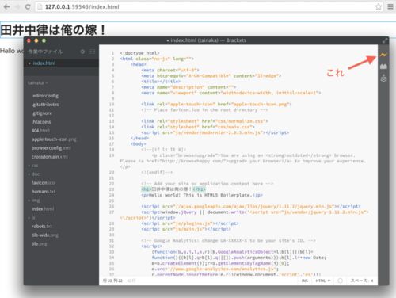Open working files gear settings
Image resolution: width=396 pixels, height=298 pixels.
(x=82, y=52)
